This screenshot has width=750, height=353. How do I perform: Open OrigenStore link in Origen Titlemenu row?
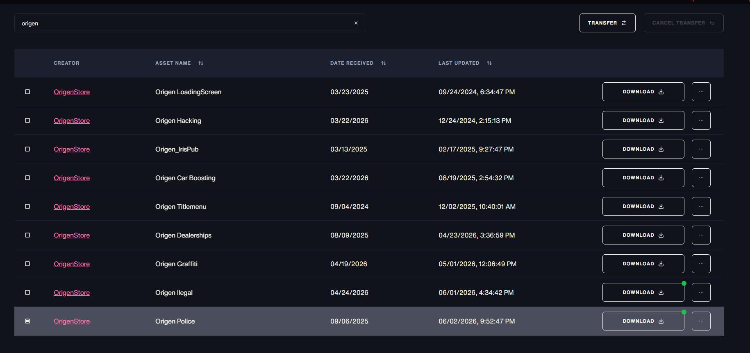point(72,207)
